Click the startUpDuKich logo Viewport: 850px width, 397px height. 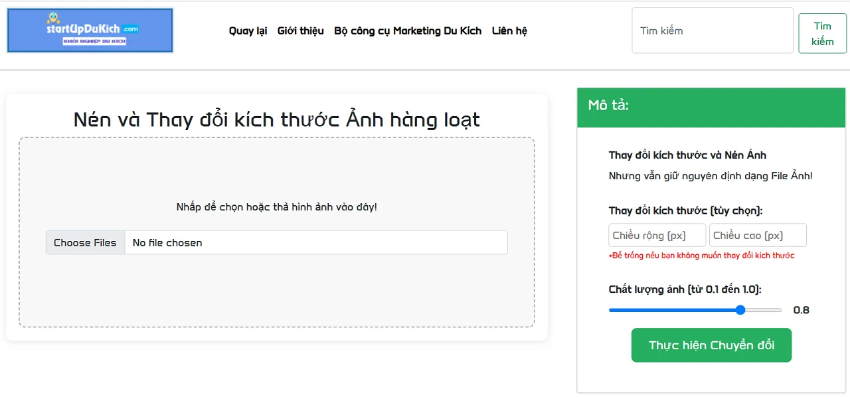(x=89, y=29)
